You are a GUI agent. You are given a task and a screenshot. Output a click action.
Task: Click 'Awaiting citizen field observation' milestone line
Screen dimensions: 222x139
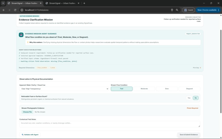(x=48, y=61)
